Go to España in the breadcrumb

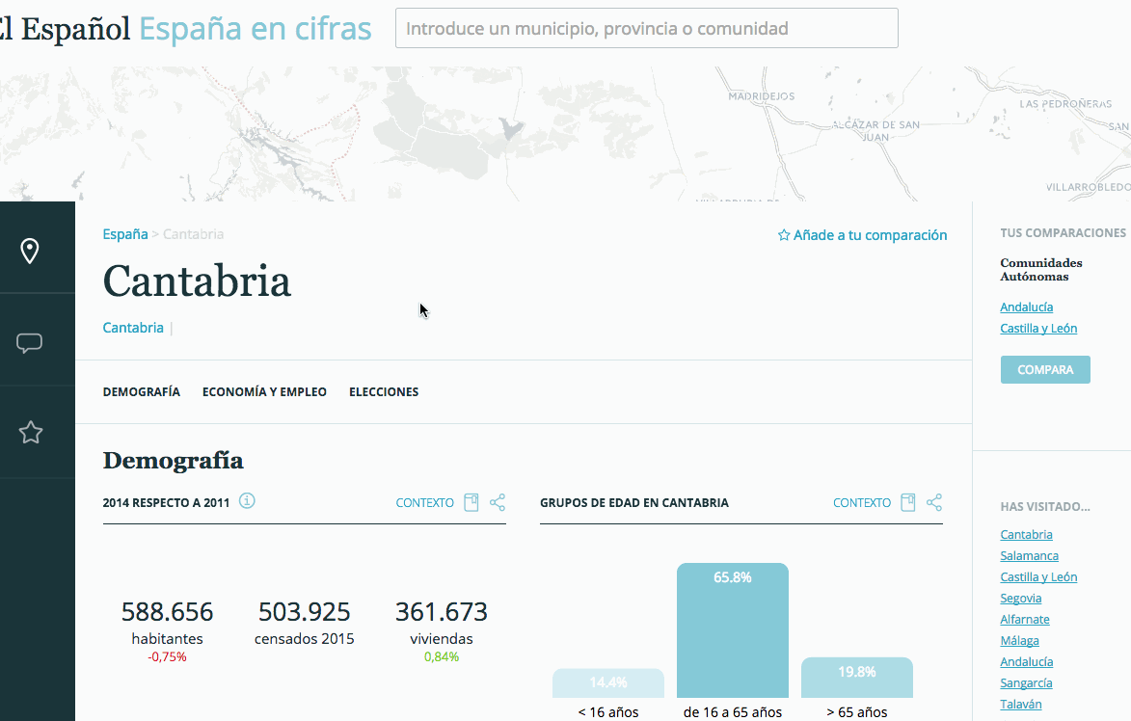click(124, 234)
